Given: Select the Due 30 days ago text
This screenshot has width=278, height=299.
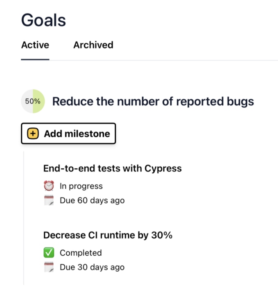Looking at the screenshot, I should (92, 268).
